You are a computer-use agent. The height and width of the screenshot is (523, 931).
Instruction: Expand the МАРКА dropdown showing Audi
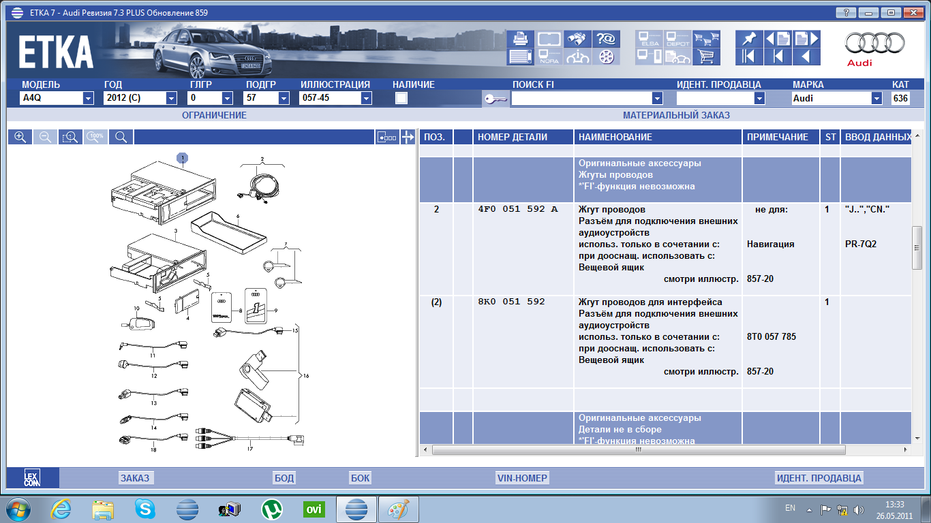(x=876, y=98)
